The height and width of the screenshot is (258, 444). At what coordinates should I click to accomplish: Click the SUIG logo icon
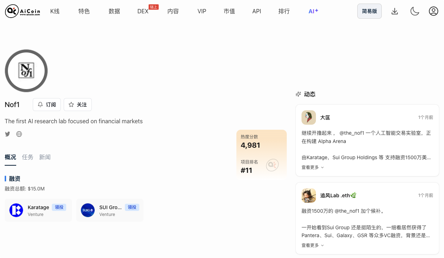pos(88,210)
